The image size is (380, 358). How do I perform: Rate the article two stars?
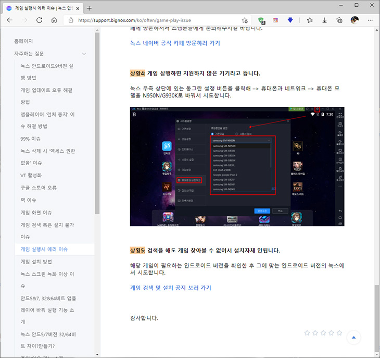[315, 333]
